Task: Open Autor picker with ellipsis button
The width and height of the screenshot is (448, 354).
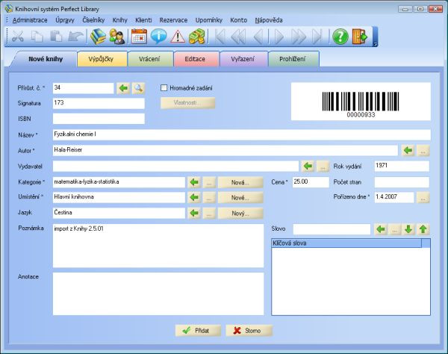Action: (x=423, y=150)
